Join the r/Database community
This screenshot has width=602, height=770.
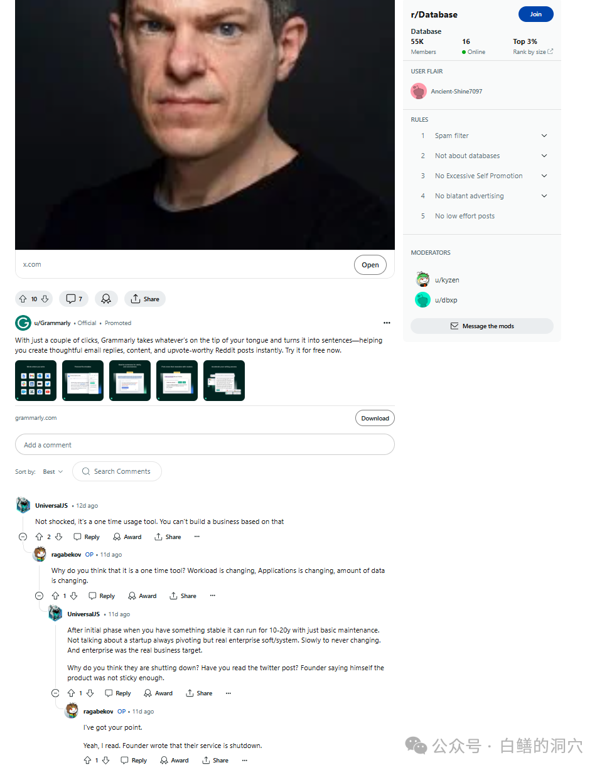click(x=535, y=14)
